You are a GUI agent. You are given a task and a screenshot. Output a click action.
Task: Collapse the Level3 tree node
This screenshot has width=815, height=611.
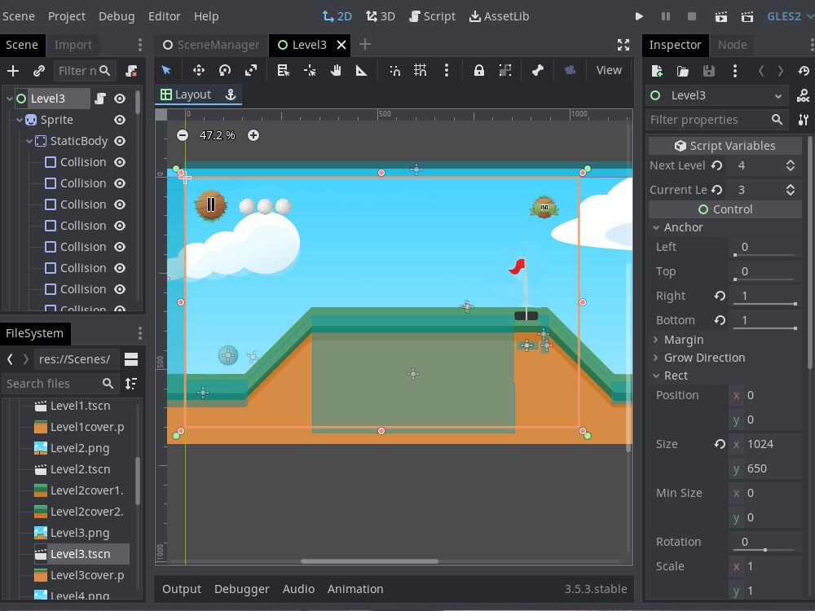point(9,99)
